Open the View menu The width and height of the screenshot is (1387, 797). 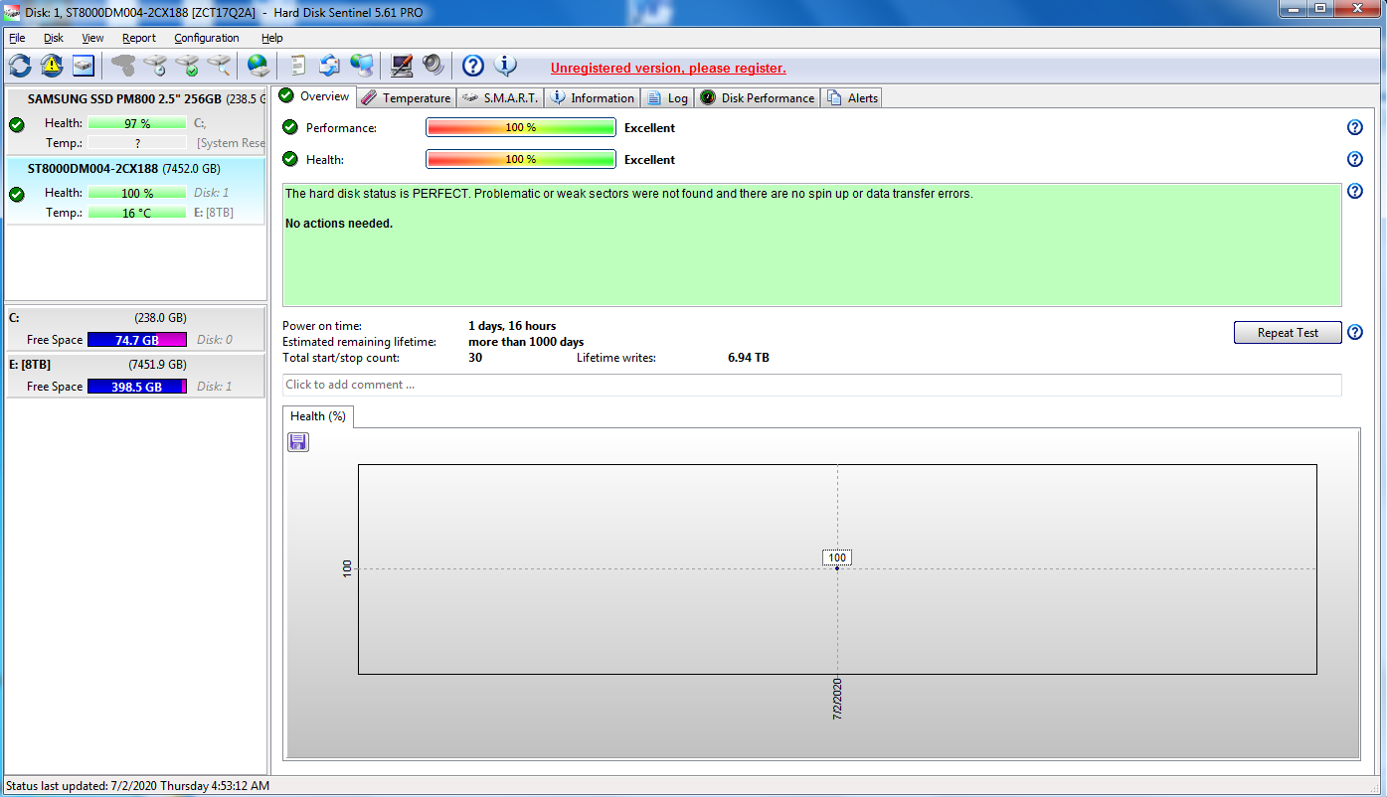92,38
